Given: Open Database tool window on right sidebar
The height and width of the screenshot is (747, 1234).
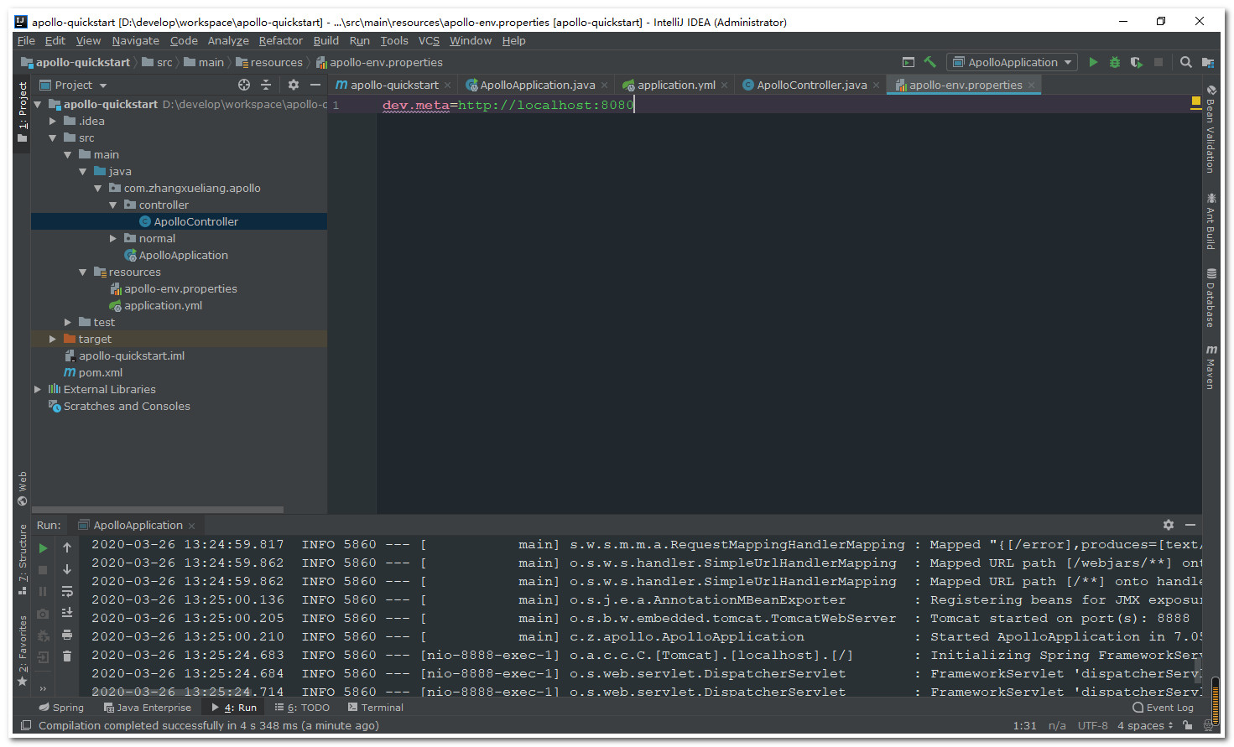Looking at the screenshot, I should 1211,298.
